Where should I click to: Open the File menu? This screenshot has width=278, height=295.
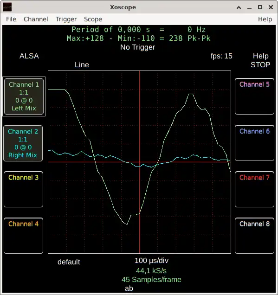(x=11, y=19)
